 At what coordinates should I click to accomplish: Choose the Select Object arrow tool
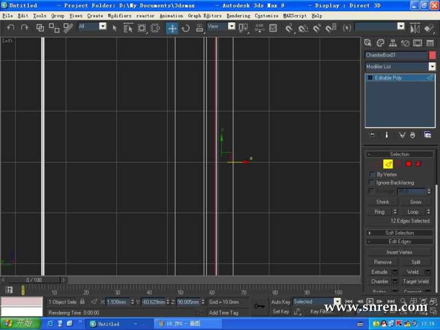[x=115, y=28]
